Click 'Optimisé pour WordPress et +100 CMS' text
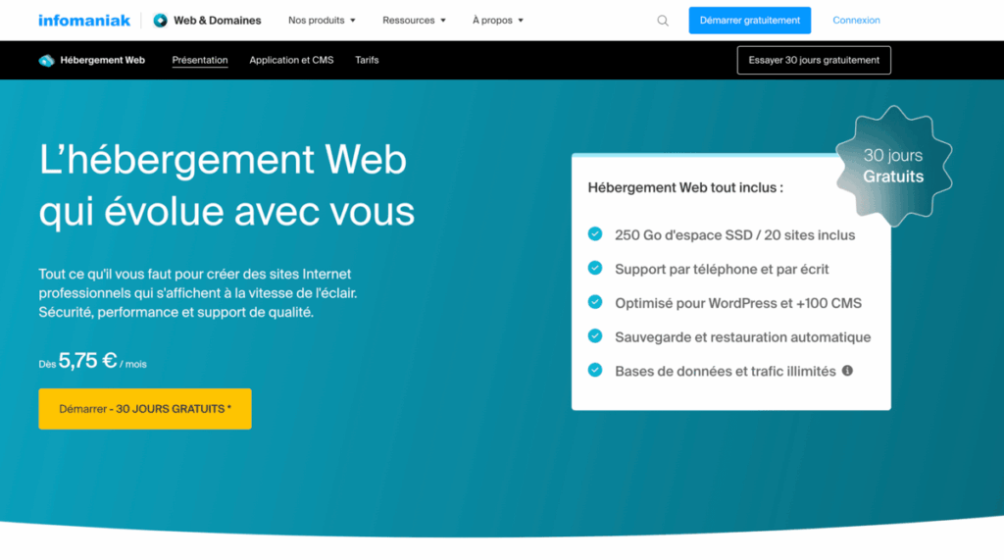Screen dimensions: 1004x560 tap(738, 303)
